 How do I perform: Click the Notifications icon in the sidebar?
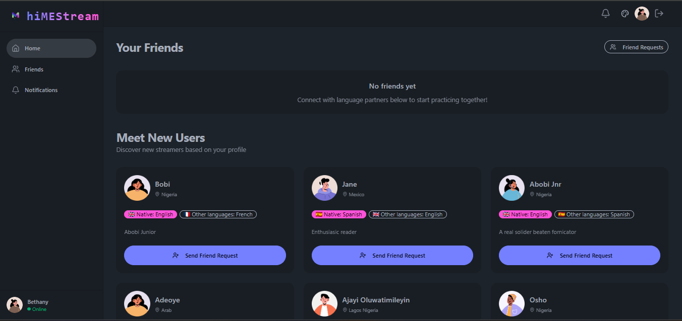15,90
